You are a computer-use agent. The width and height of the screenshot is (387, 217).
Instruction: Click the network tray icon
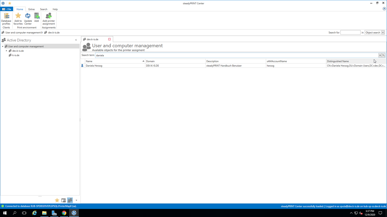pos(356,213)
